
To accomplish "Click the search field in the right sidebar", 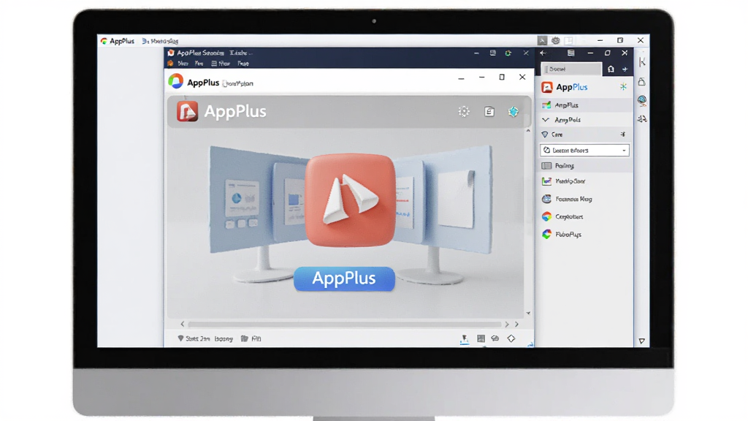I will pyautogui.click(x=571, y=69).
